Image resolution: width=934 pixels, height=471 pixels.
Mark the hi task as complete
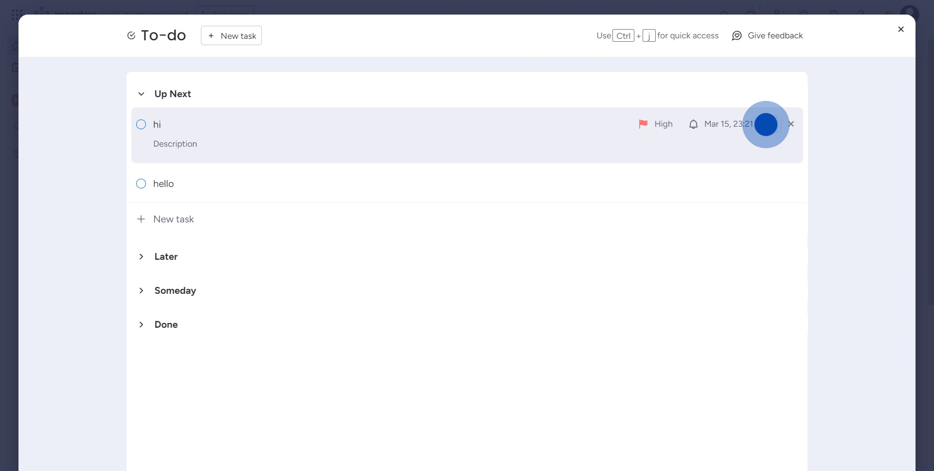click(141, 124)
